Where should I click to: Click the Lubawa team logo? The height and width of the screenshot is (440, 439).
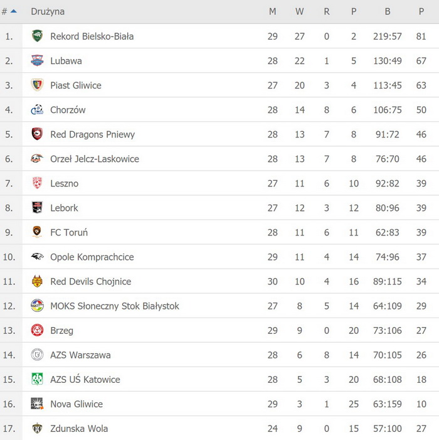37,61
